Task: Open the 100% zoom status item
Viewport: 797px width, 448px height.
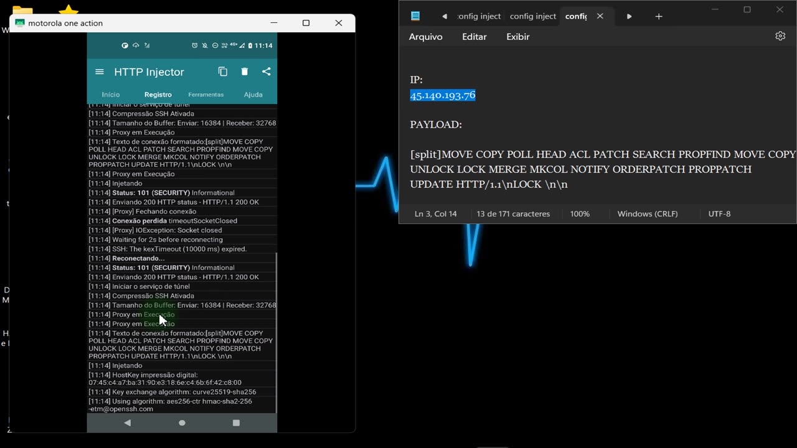Action: [x=580, y=213]
